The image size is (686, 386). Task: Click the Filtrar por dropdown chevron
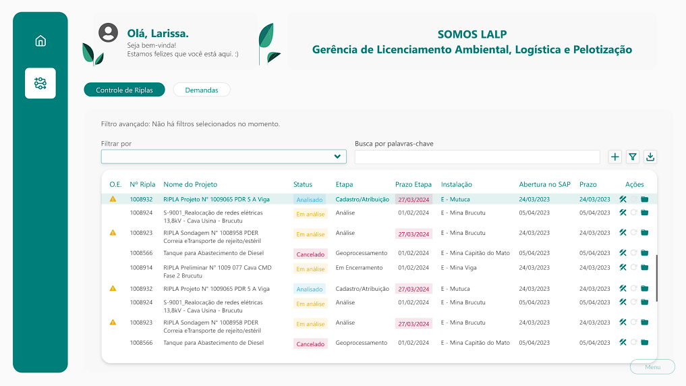[337, 157]
